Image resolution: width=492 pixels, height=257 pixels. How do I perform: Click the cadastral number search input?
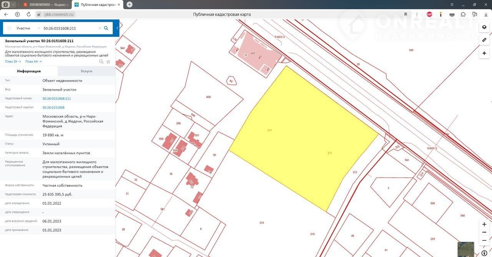pos(69,28)
